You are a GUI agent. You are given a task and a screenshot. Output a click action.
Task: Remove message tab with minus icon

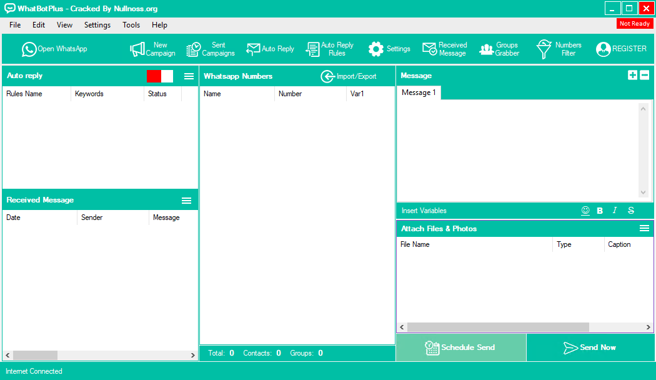click(x=645, y=75)
